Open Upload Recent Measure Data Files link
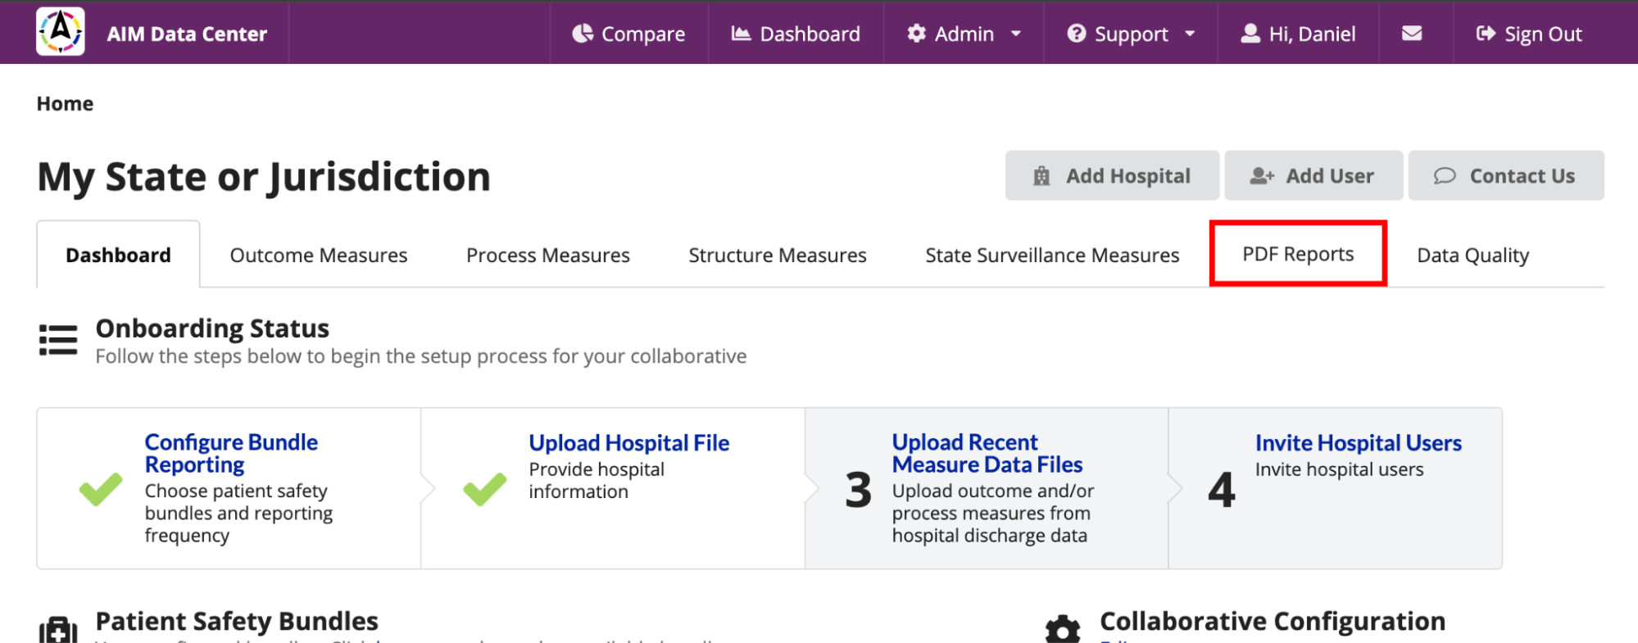This screenshot has height=643, width=1638. [x=987, y=453]
